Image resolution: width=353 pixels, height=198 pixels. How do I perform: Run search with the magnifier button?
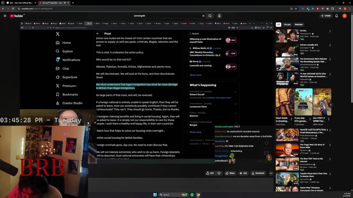coord(210,16)
